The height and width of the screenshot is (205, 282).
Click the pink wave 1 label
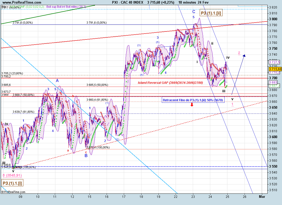(x=232, y=104)
